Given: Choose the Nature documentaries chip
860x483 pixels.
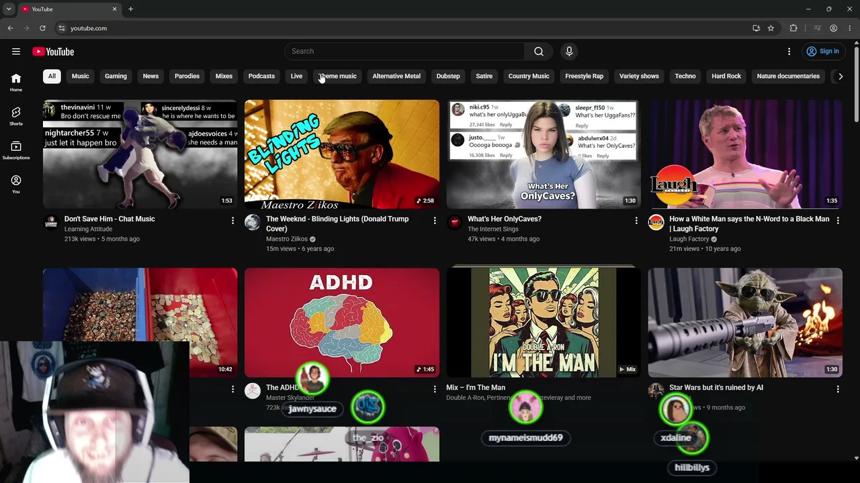Looking at the screenshot, I should click(x=788, y=76).
